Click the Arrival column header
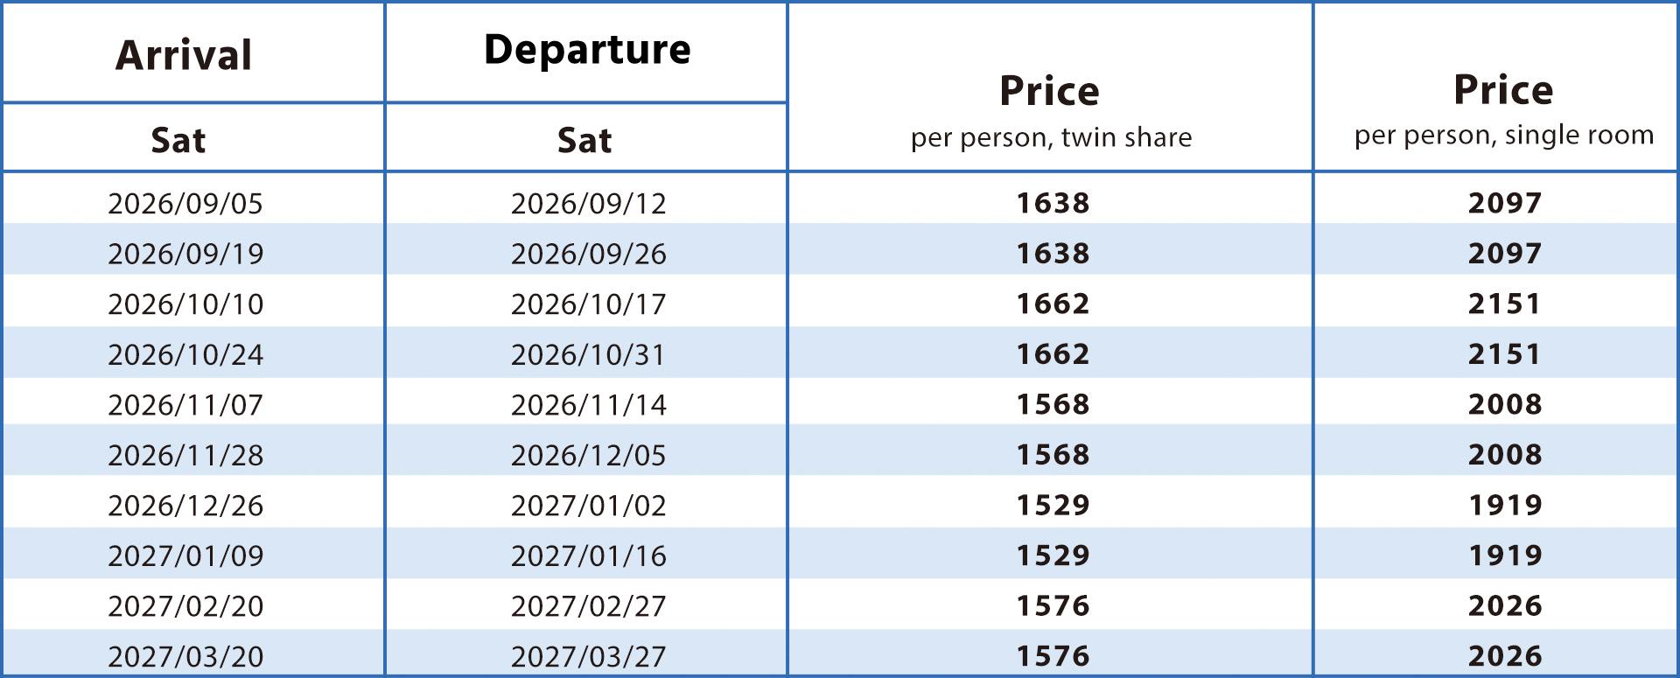This screenshot has height=678, width=1680. tap(184, 55)
